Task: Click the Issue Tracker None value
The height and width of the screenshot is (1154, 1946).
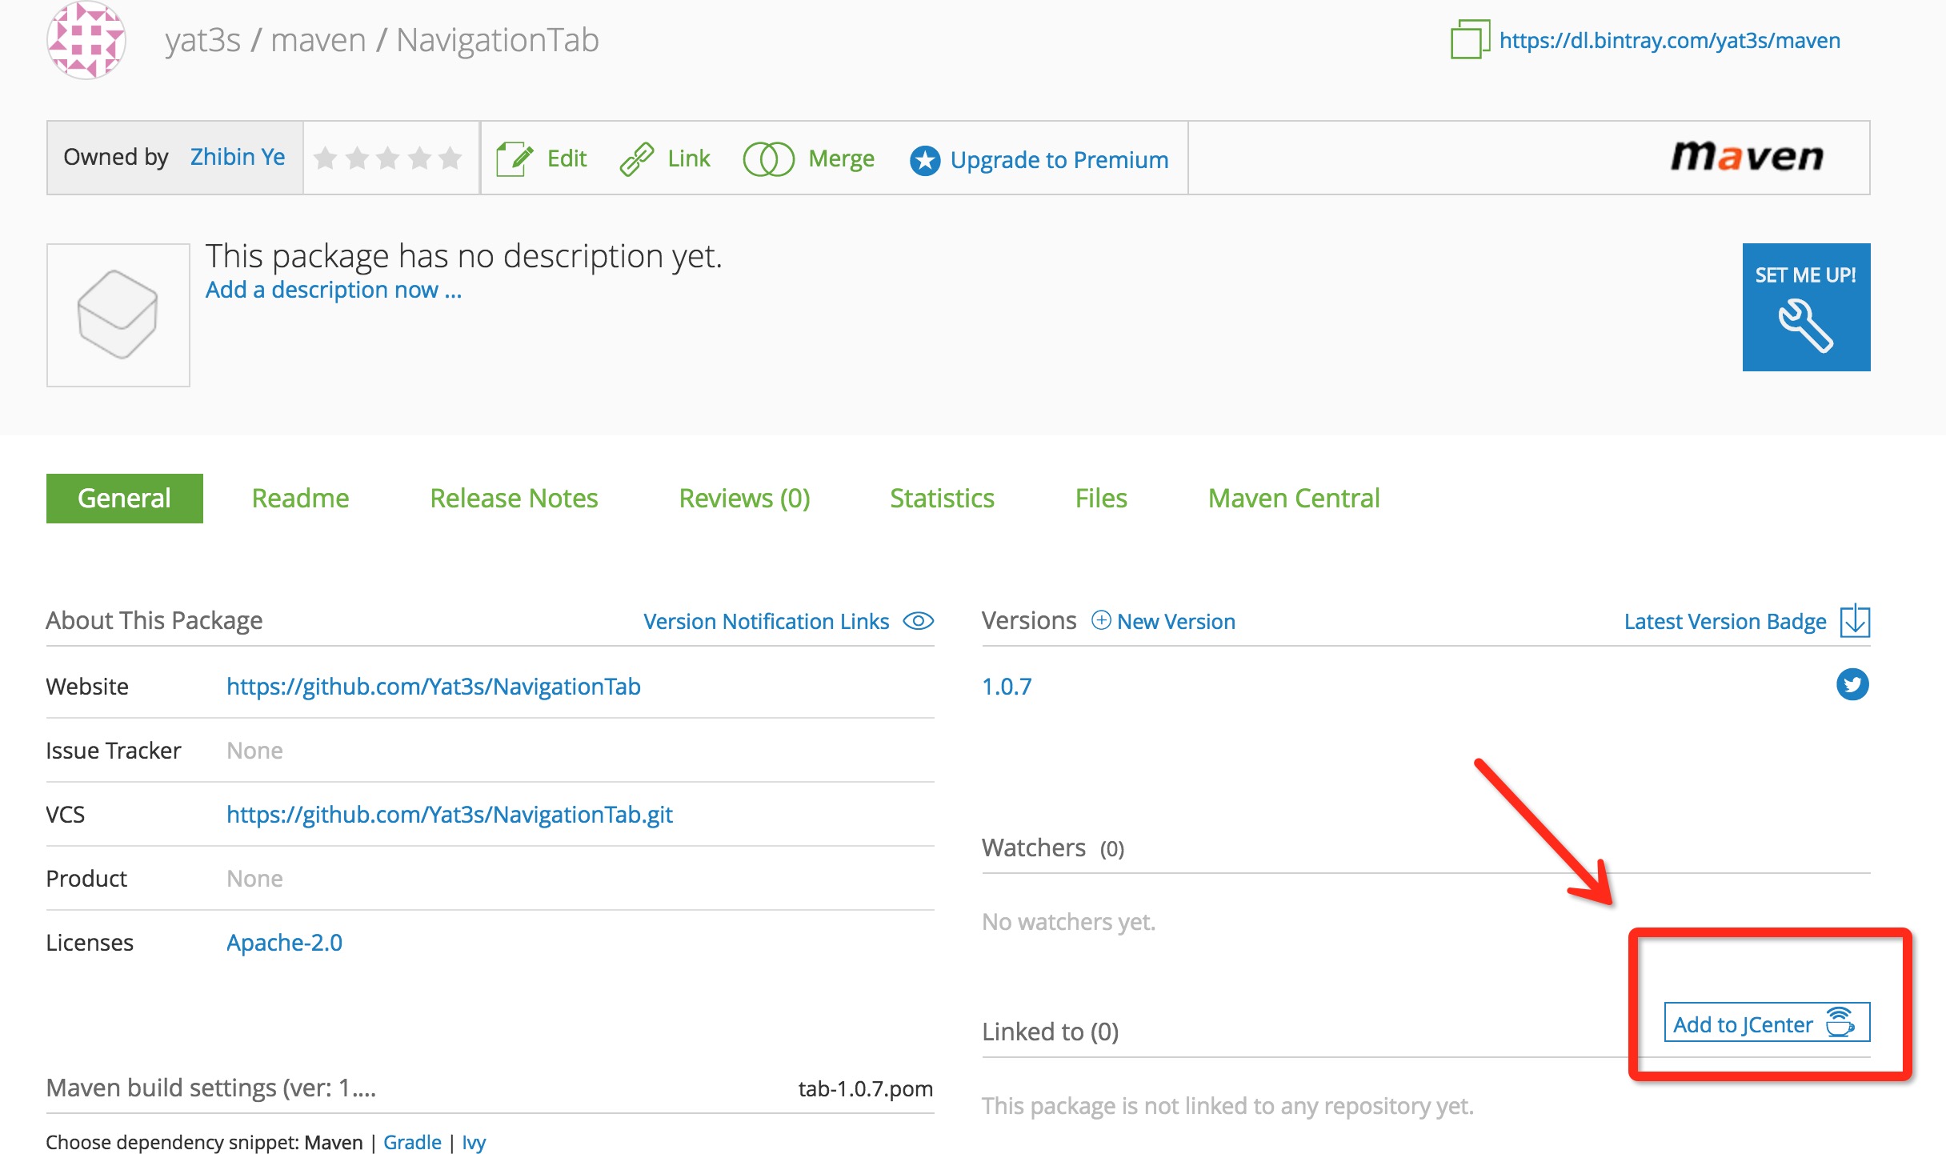Action: point(254,750)
